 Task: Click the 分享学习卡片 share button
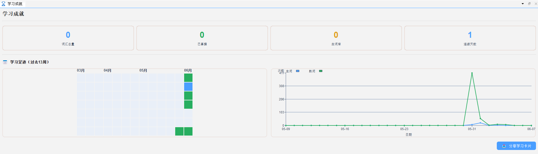pos(516,146)
